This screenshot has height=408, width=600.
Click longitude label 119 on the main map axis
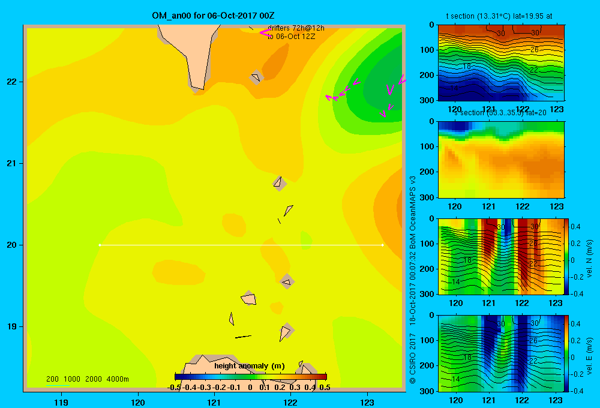[x=61, y=402]
